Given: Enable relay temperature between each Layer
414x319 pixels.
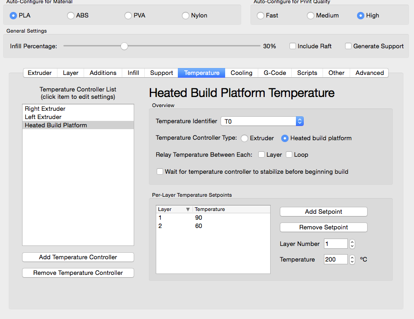Looking at the screenshot, I should coord(261,154).
